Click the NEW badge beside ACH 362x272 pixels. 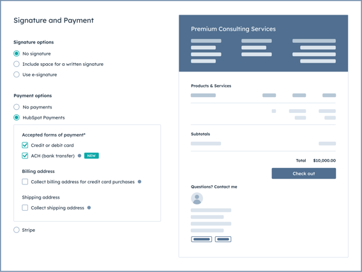point(91,156)
